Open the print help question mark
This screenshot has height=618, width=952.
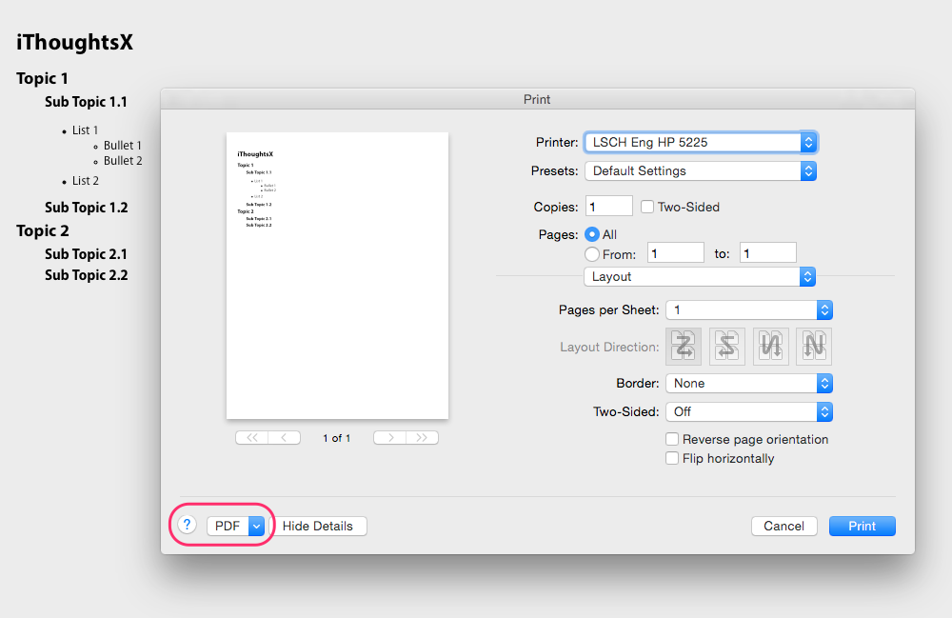187,525
